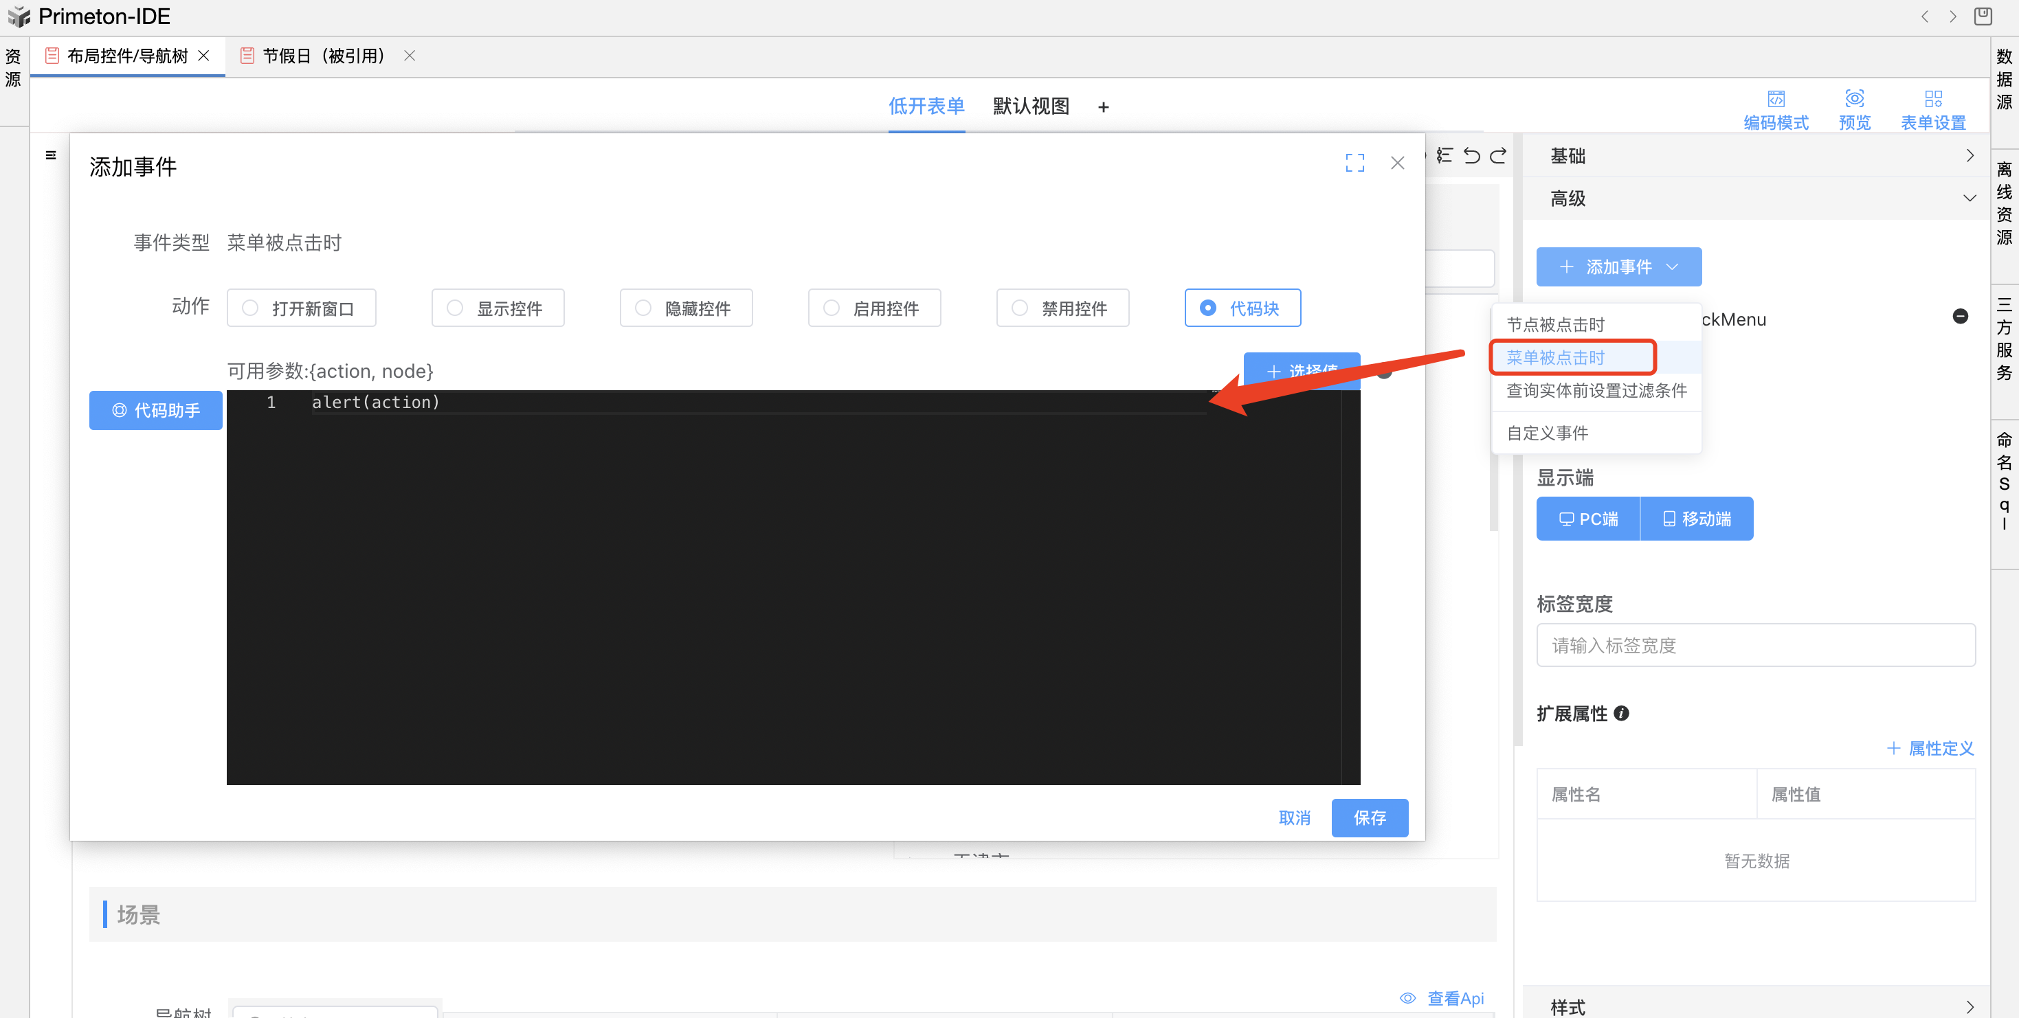Screen dimensions: 2019x1018
Task: Click the redo arrow icon
Action: tap(1498, 155)
